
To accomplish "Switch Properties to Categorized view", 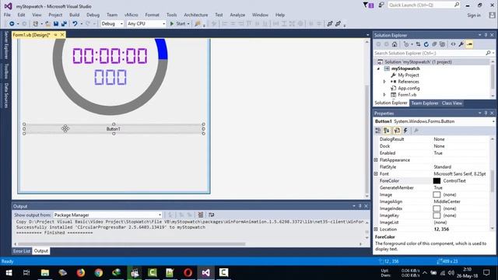I will (x=378, y=131).
